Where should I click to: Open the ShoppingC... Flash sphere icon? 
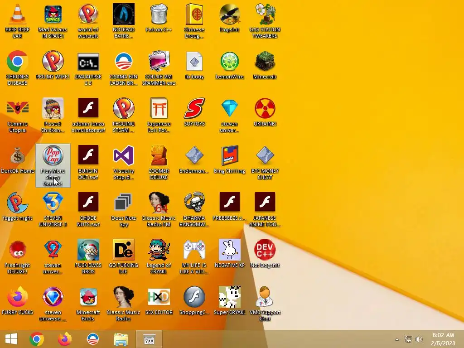pos(194,297)
